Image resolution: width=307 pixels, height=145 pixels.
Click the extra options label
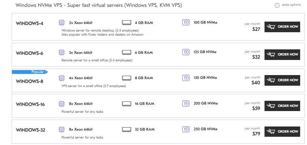point(291,5)
